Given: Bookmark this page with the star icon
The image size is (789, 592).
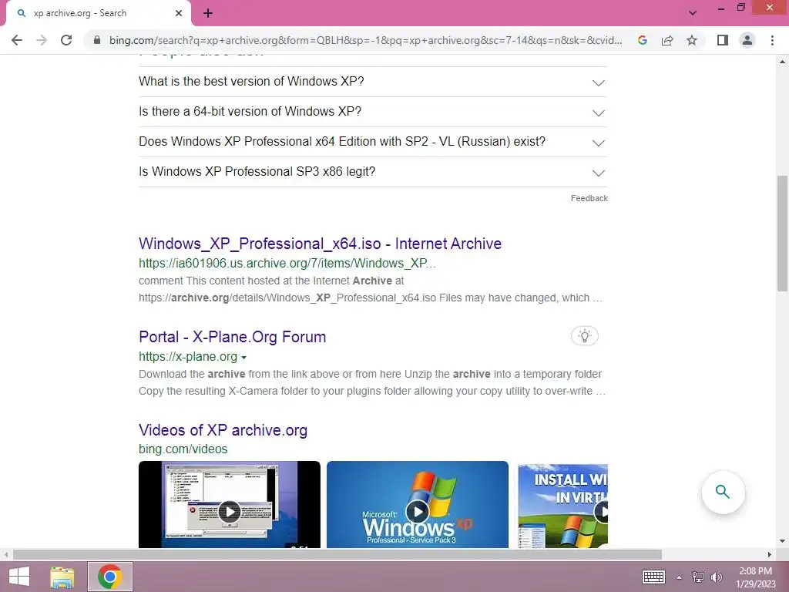Looking at the screenshot, I should coord(692,40).
